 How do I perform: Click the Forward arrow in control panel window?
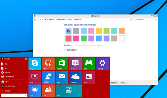coord(38,20)
